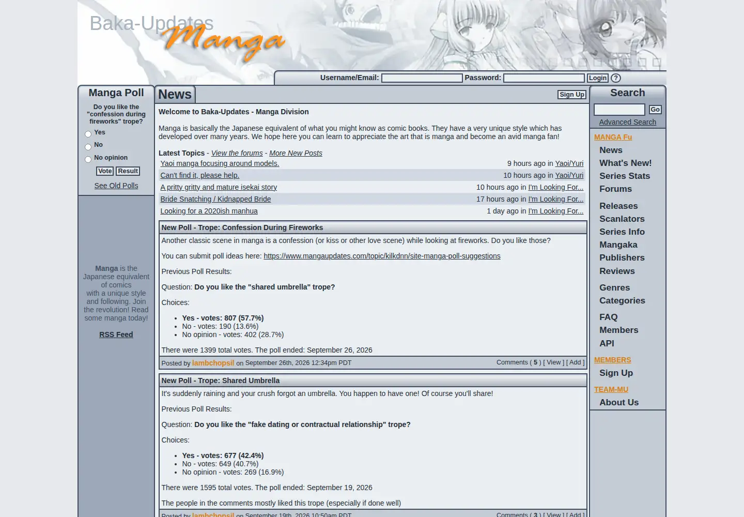The image size is (744, 517).
Task: Open About Us in the sidebar
Action: coord(619,402)
